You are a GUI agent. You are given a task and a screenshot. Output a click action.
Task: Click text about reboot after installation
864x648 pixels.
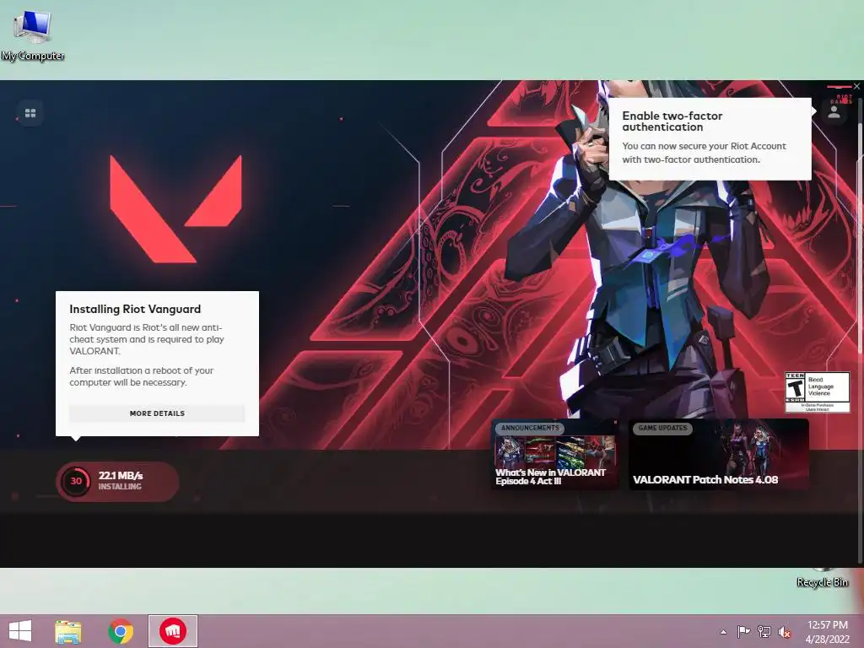(x=141, y=376)
